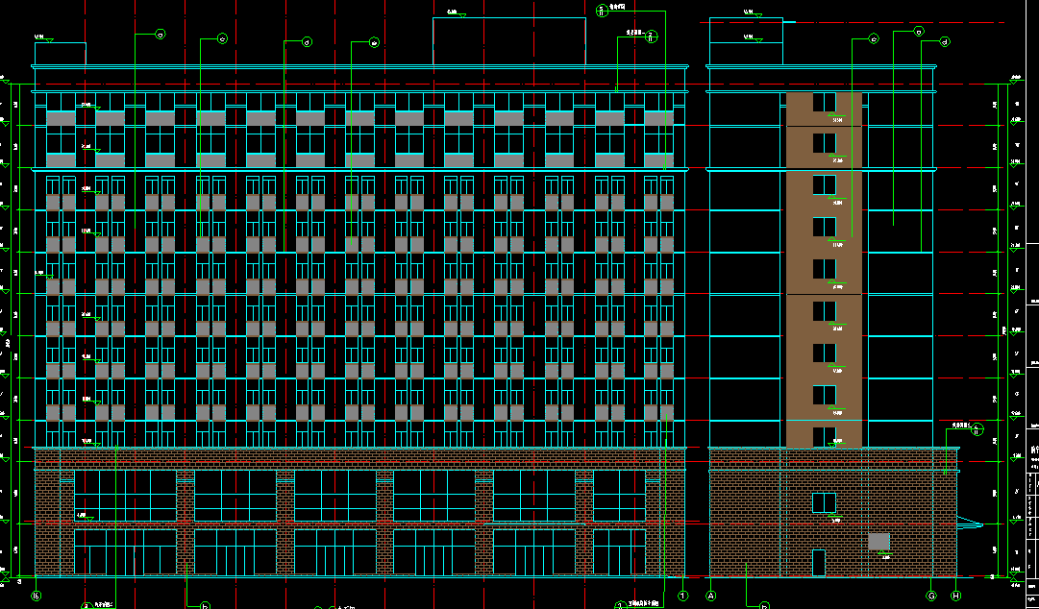The image size is (1039, 609).
Task: Select the large rooftop box on the main elevation
Action: click(508, 41)
